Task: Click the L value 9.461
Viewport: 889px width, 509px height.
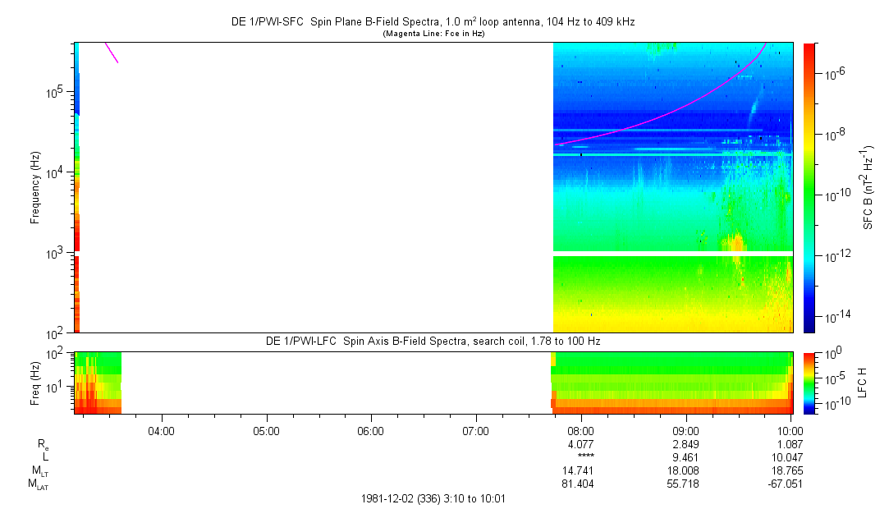Action: coord(685,457)
